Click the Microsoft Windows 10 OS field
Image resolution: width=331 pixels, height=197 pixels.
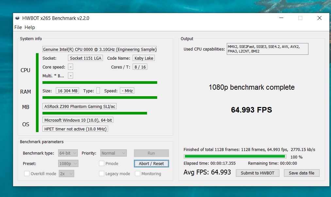click(78, 120)
